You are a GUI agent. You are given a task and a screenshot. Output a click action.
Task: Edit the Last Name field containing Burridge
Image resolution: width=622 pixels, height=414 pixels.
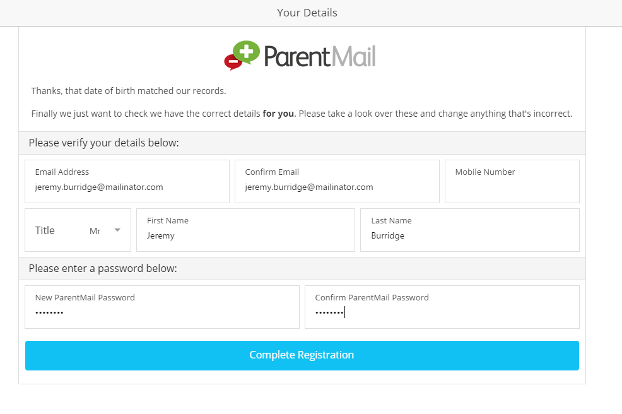coord(469,235)
